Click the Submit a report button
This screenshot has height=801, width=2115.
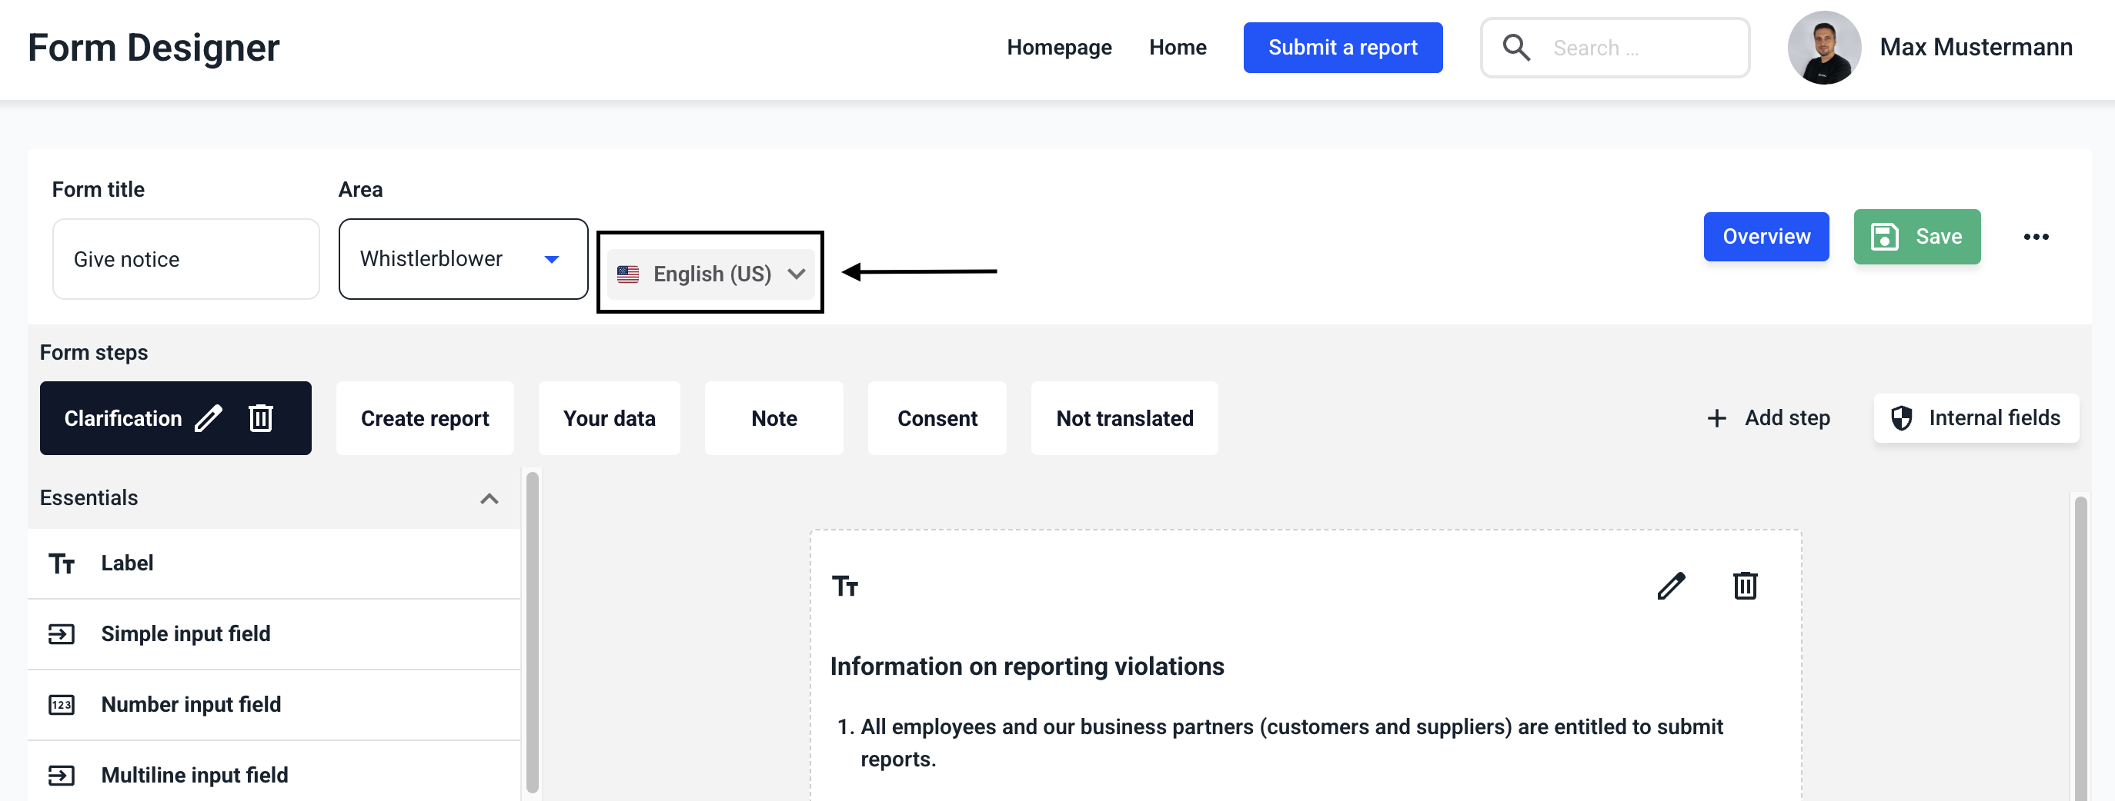(x=1342, y=48)
